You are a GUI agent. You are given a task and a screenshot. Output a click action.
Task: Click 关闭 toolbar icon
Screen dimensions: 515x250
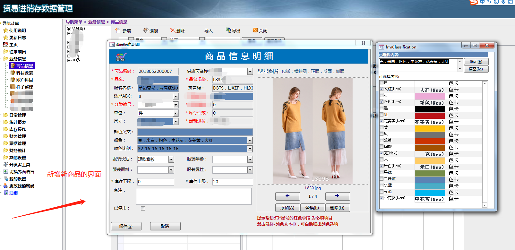click(255, 30)
